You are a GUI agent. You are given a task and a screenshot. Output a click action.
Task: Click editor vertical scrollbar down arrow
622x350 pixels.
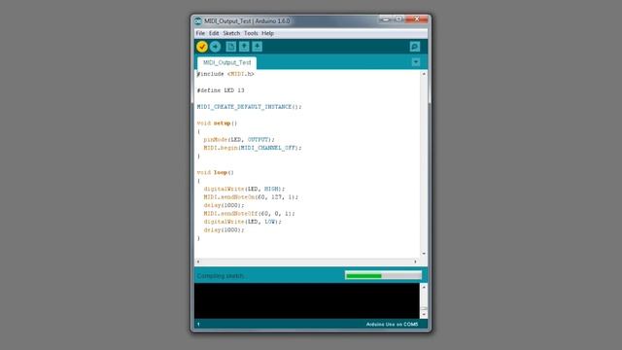(x=424, y=254)
